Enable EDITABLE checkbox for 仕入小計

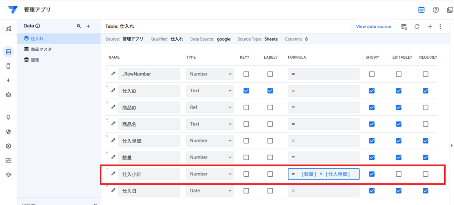[x=399, y=174]
